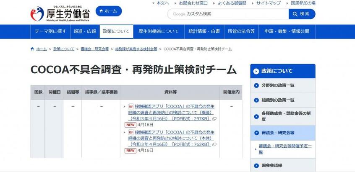Click the MHLW logo emblem
Image resolution: width=355 pixels, height=172 pixels.
click(x=37, y=14)
